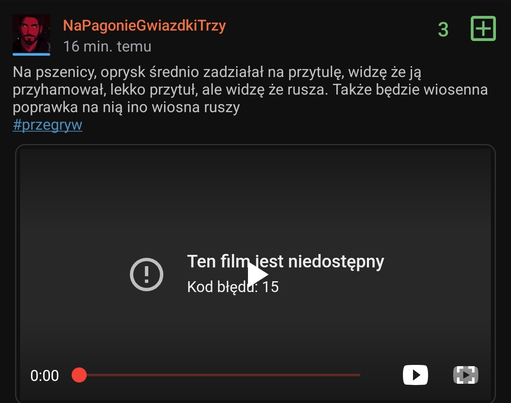View voters by clicking the count 3
Image resolution: width=511 pixels, height=403 pixels.
coord(443,29)
